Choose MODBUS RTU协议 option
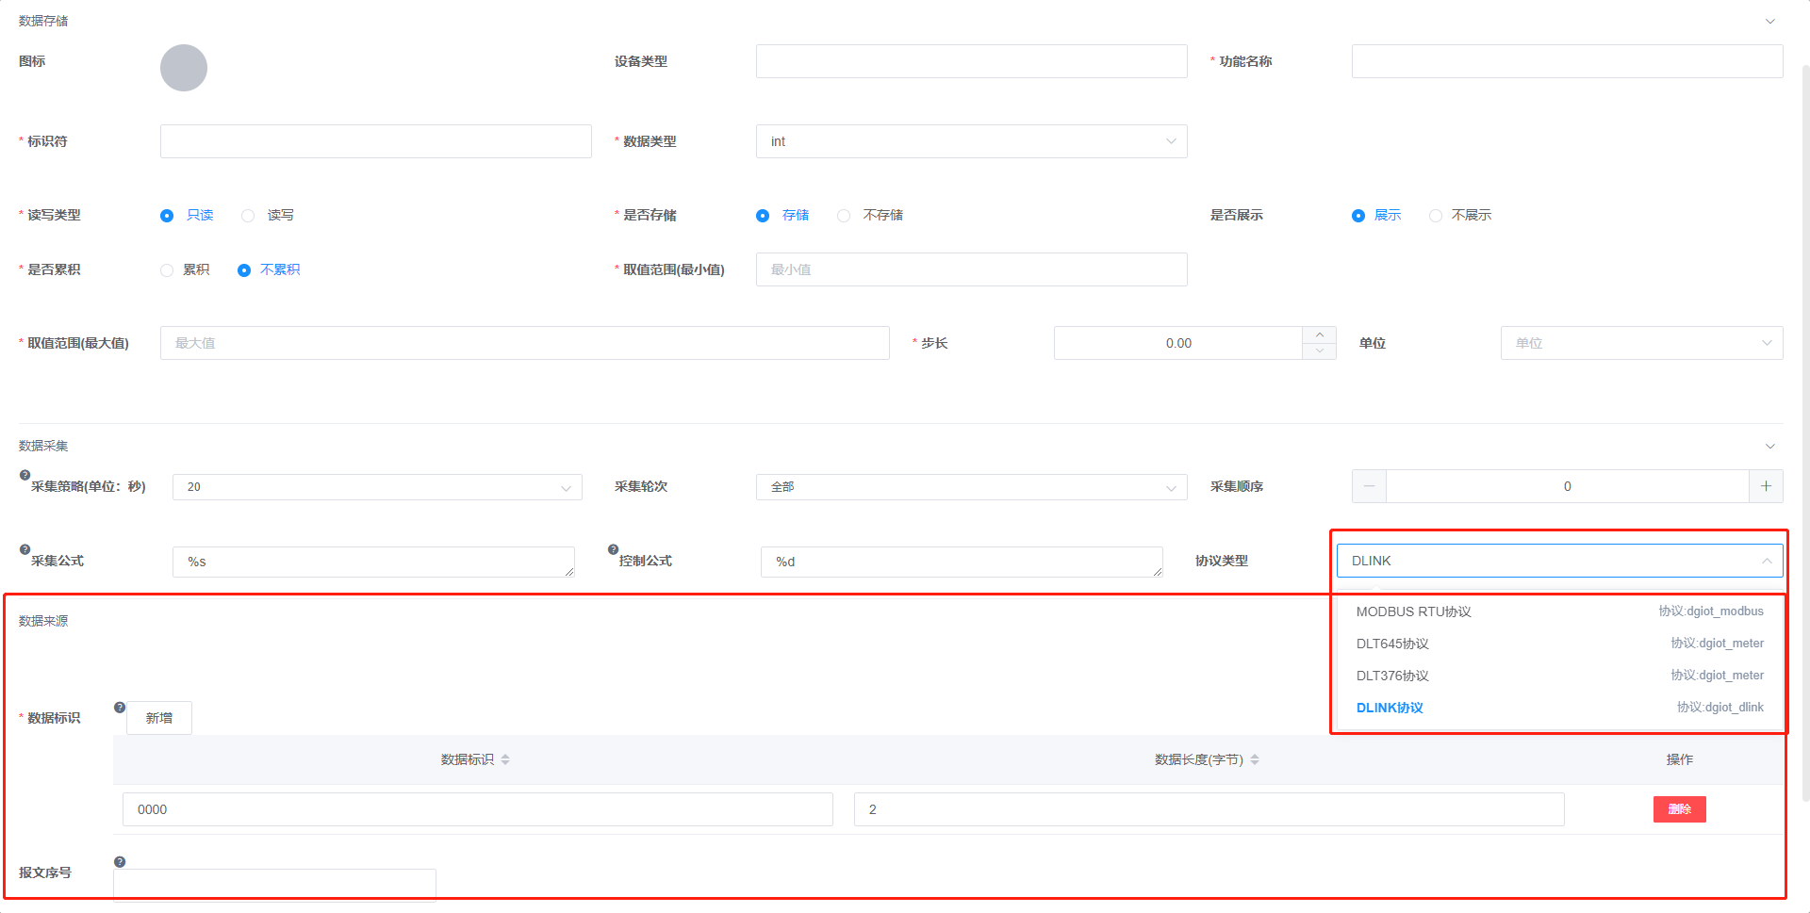 point(1560,611)
